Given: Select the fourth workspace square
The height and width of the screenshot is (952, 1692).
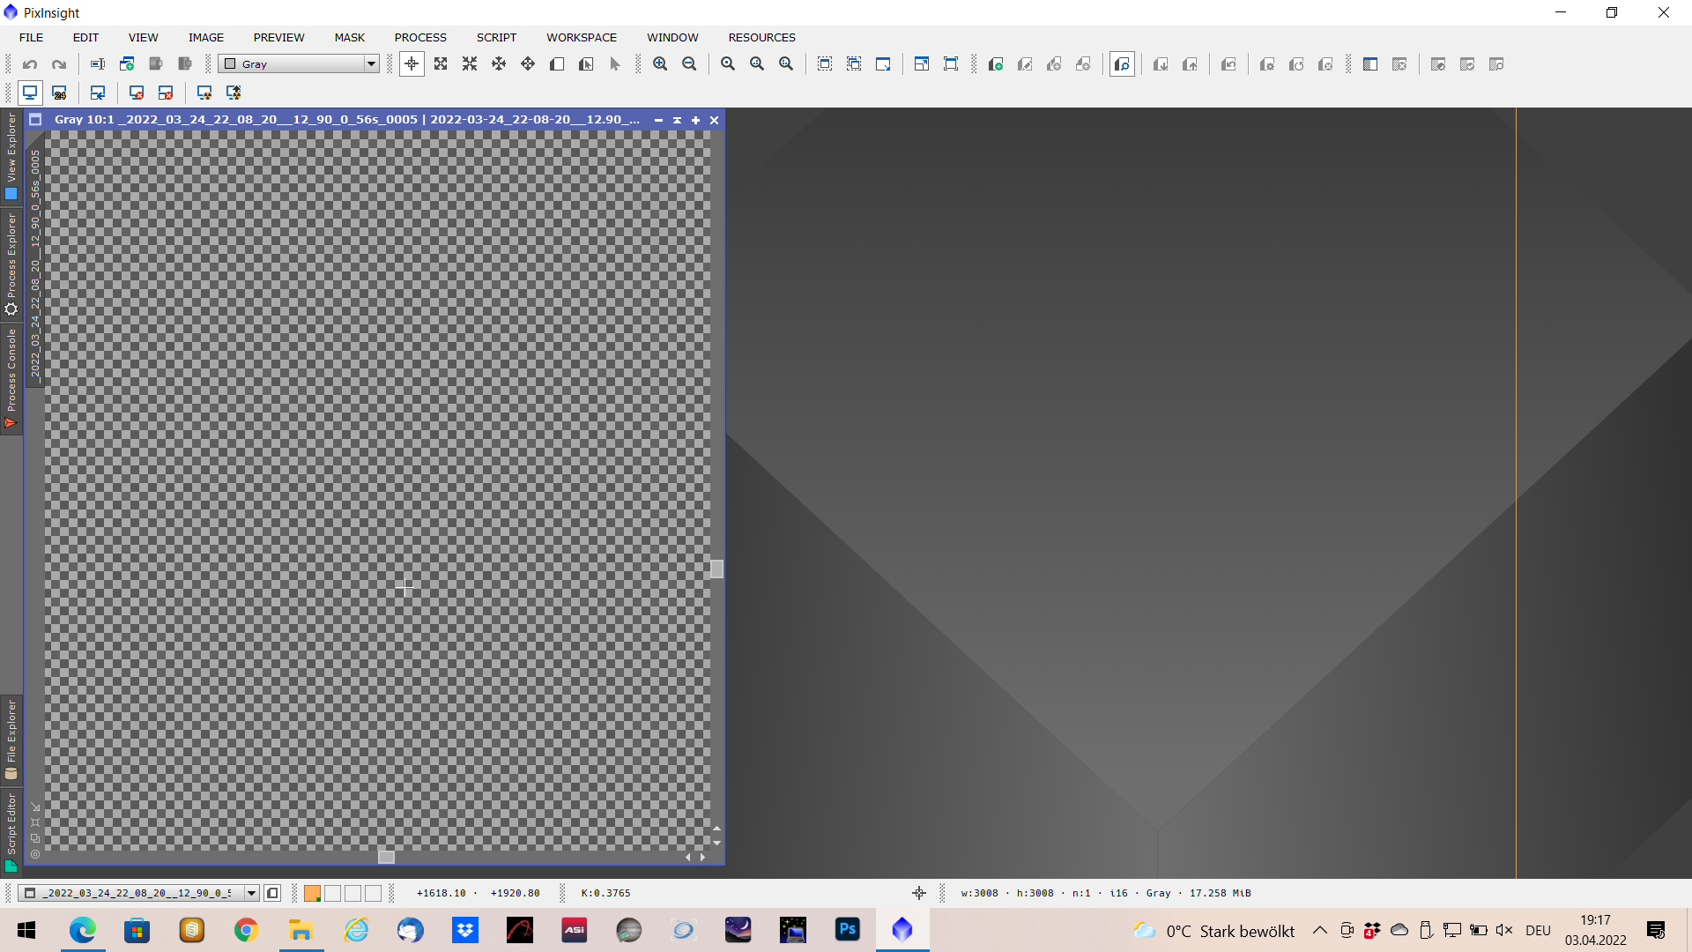Looking at the screenshot, I should [x=373, y=893].
